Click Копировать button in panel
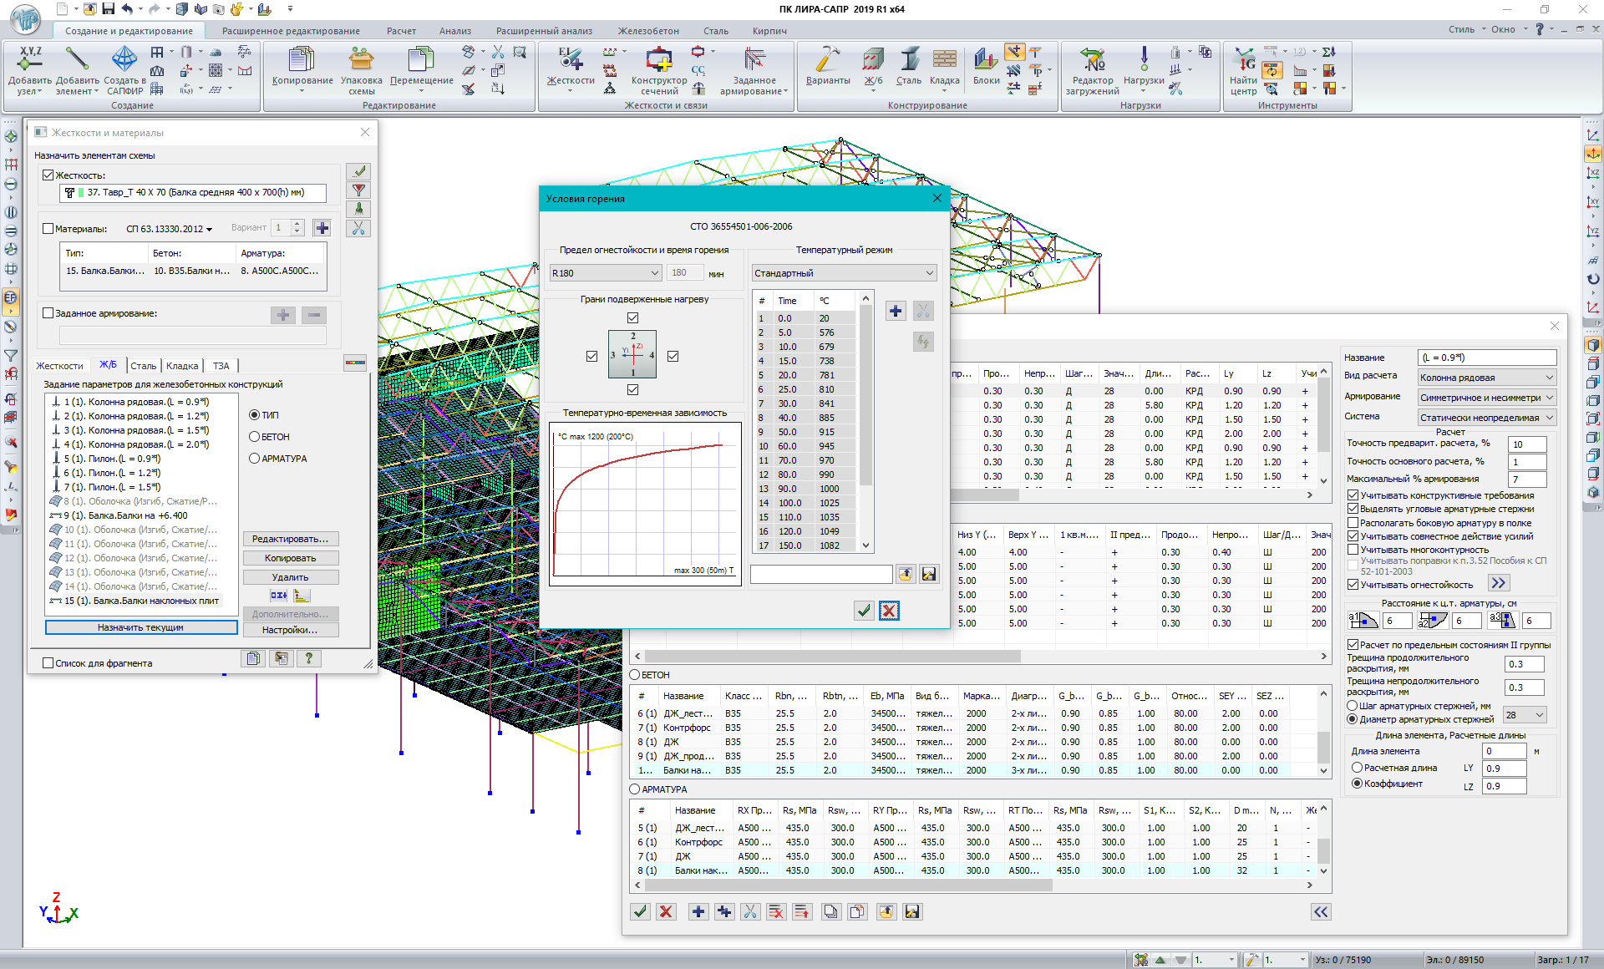Image resolution: width=1604 pixels, height=969 pixels. click(291, 558)
